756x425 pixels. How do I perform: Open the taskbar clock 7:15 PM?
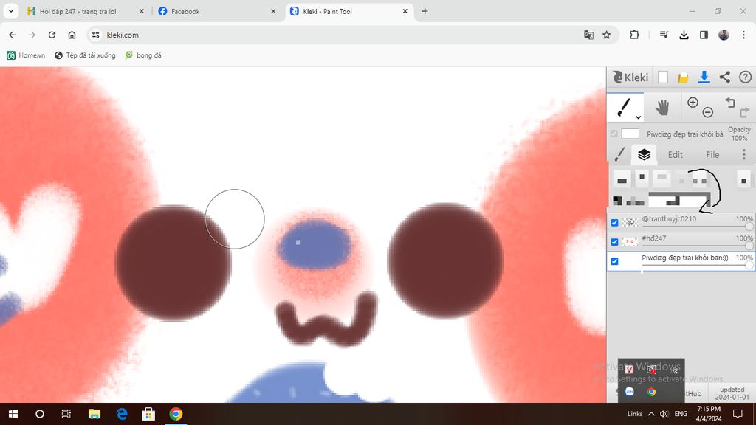tap(709, 414)
